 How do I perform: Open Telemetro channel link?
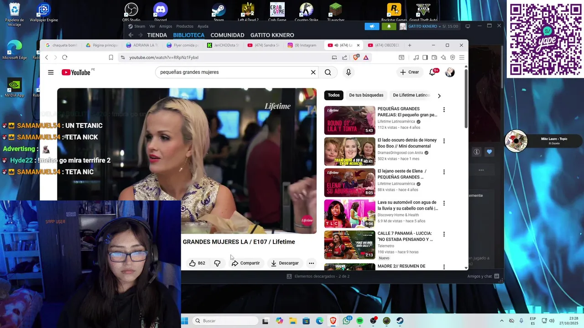tap(386, 246)
